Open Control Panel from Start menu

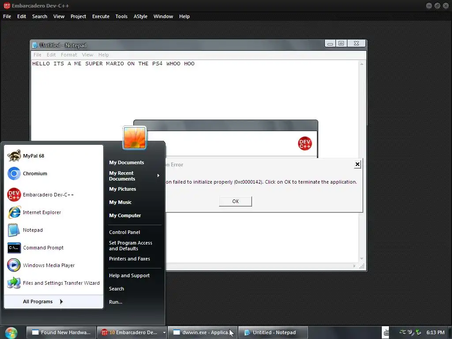124,232
